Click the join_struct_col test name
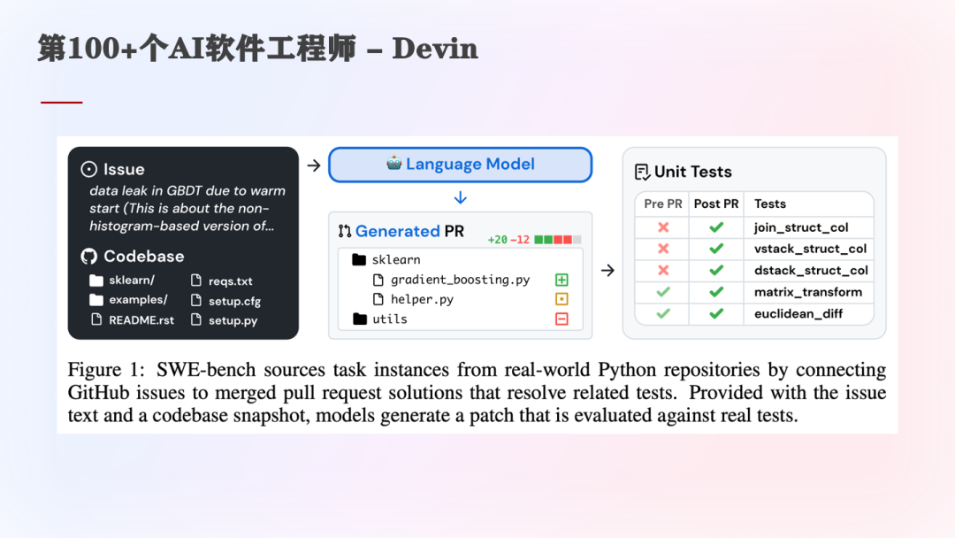 (801, 227)
